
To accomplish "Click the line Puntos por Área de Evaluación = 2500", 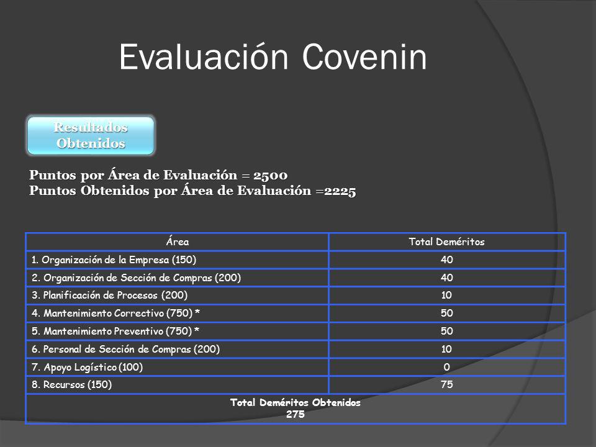I will [x=158, y=175].
